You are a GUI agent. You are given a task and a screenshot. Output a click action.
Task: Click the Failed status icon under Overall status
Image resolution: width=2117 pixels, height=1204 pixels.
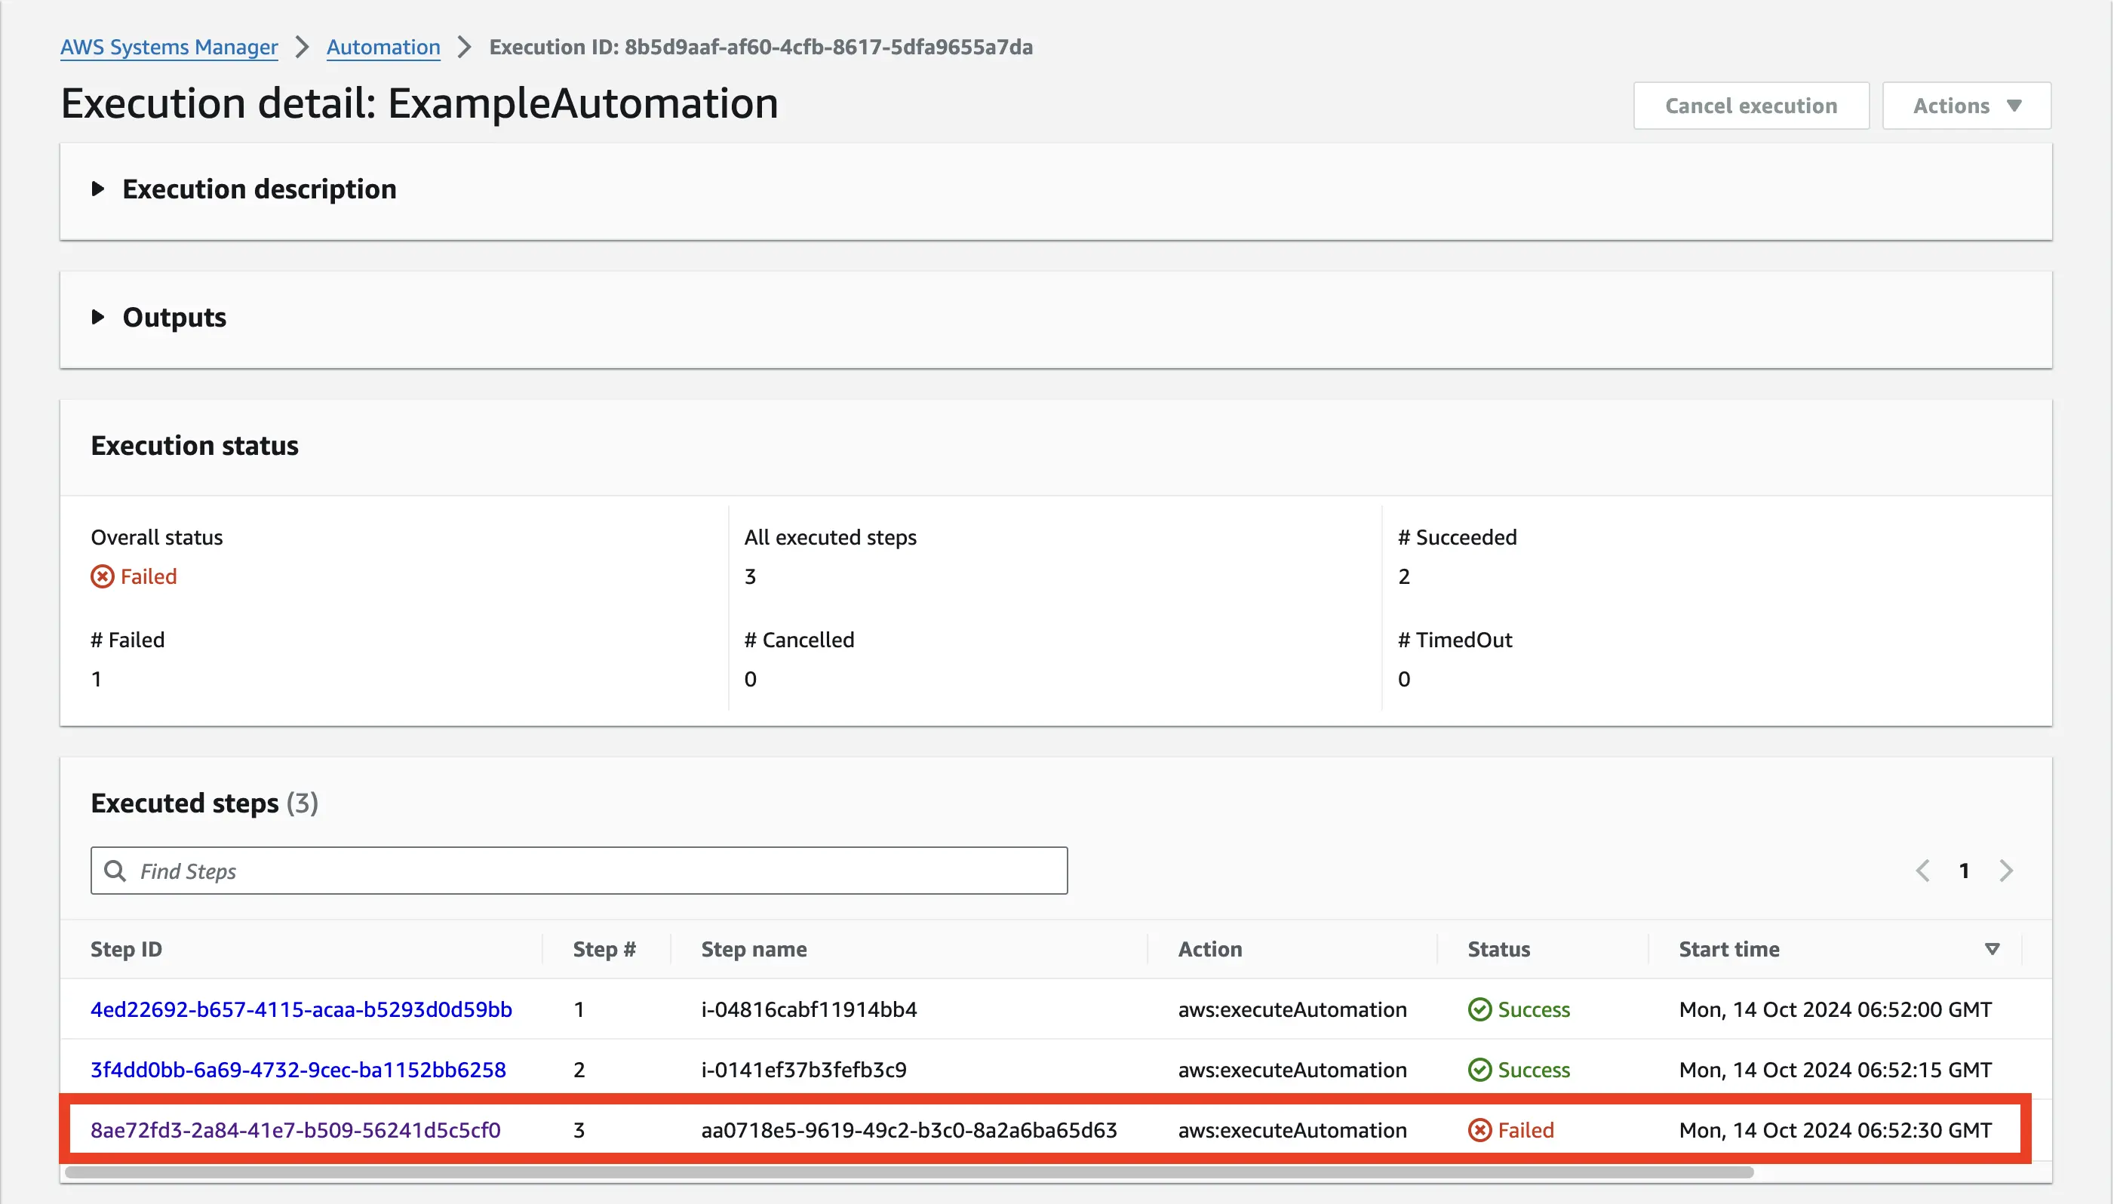point(102,576)
